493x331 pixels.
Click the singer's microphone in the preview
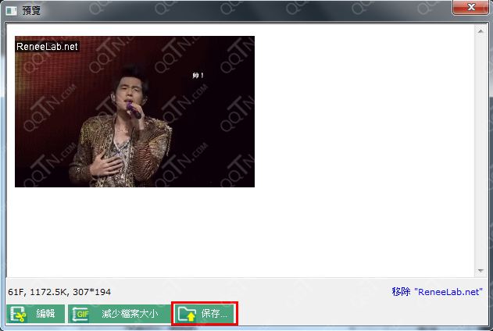coord(135,112)
